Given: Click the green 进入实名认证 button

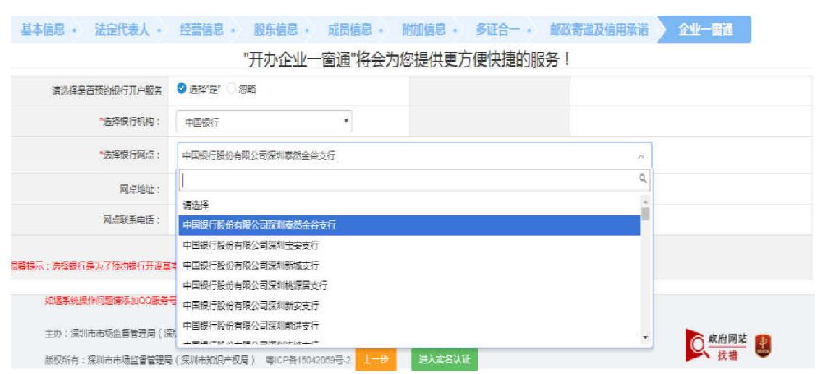Looking at the screenshot, I should (x=444, y=360).
